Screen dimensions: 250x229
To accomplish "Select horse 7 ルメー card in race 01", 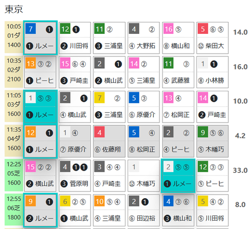I will (x=40, y=38).
